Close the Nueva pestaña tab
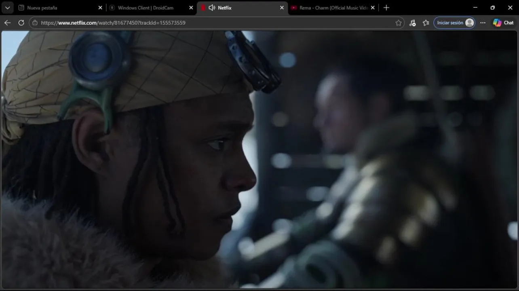The height and width of the screenshot is (291, 519). pyautogui.click(x=101, y=8)
